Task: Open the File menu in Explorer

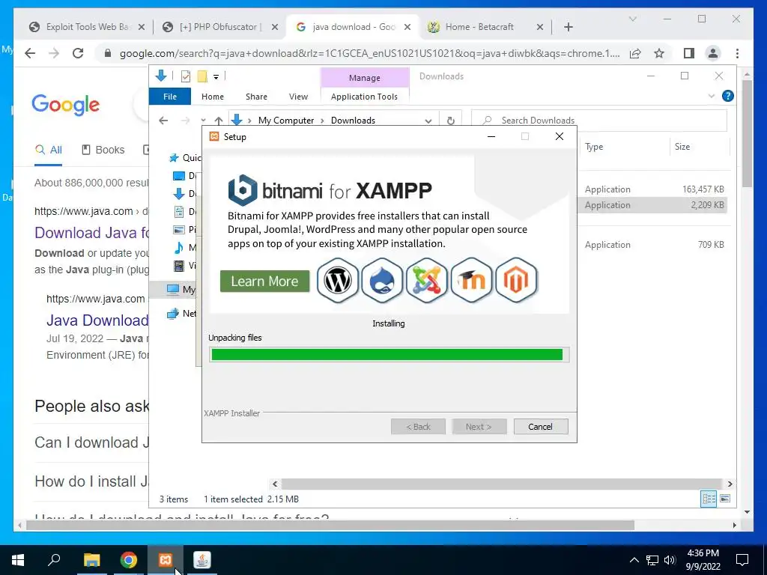Action: [x=170, y=97]
